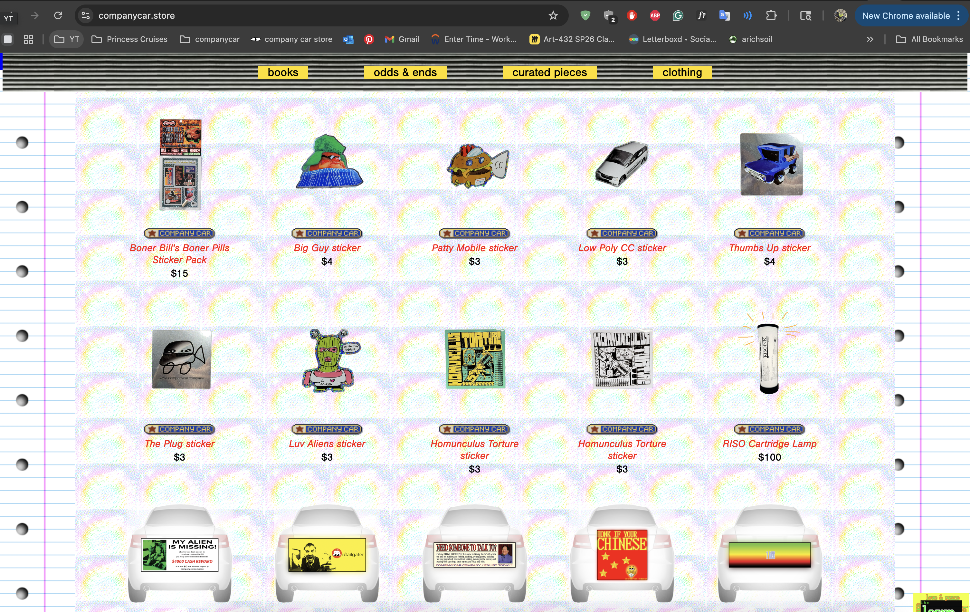Select the Thumbs Up sticker thumbnail image
Viewport: 970px width, 612px height.
click(771, 164)
